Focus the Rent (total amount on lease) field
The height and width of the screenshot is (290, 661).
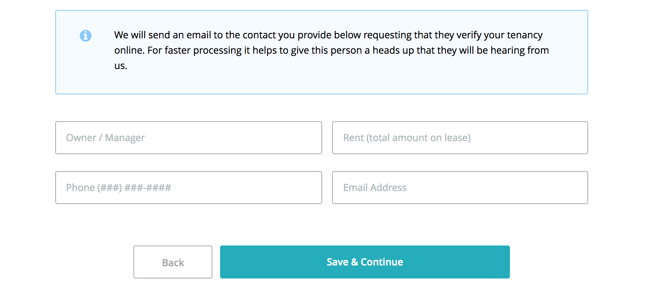click(x=460, y=138)
